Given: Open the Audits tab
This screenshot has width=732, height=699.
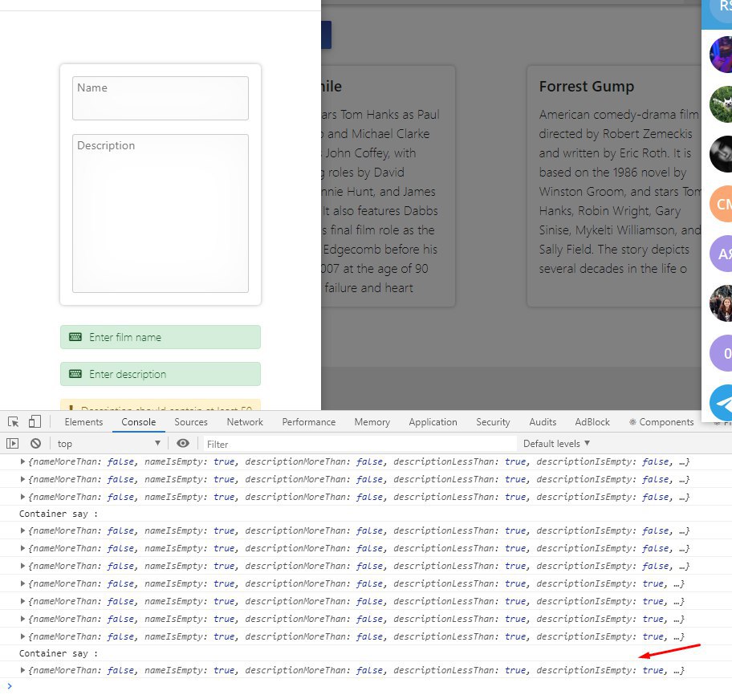Looking at the screenshot, I should [x=543, y=422].
